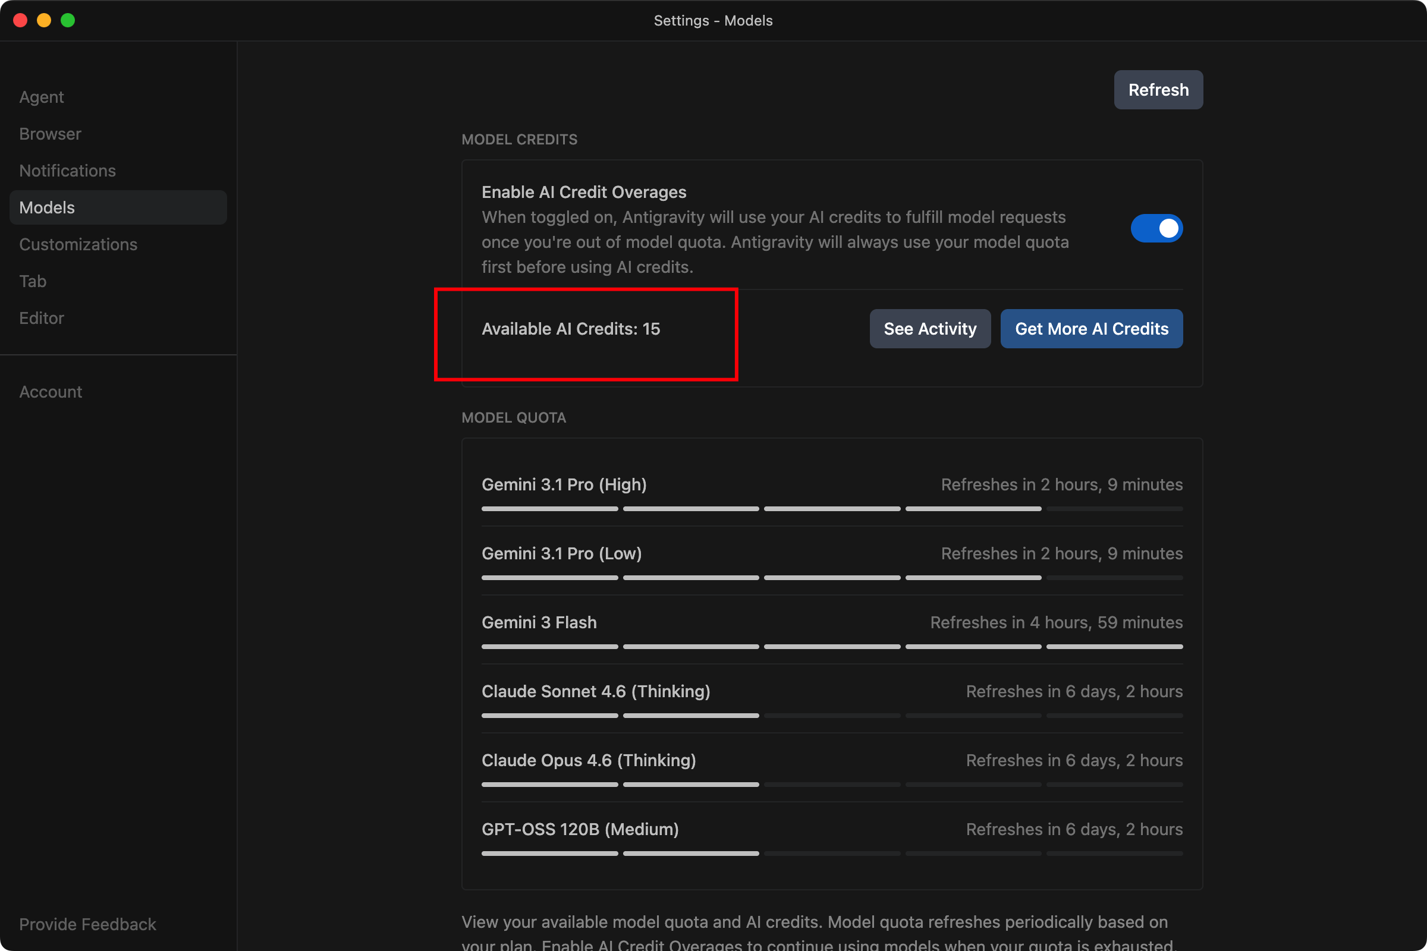Click Get More AI Credits

(x=1092, y=329)
